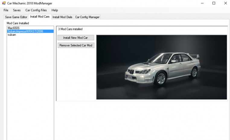Click the Car Mechanic ModManager app icon

pos(4,3)
